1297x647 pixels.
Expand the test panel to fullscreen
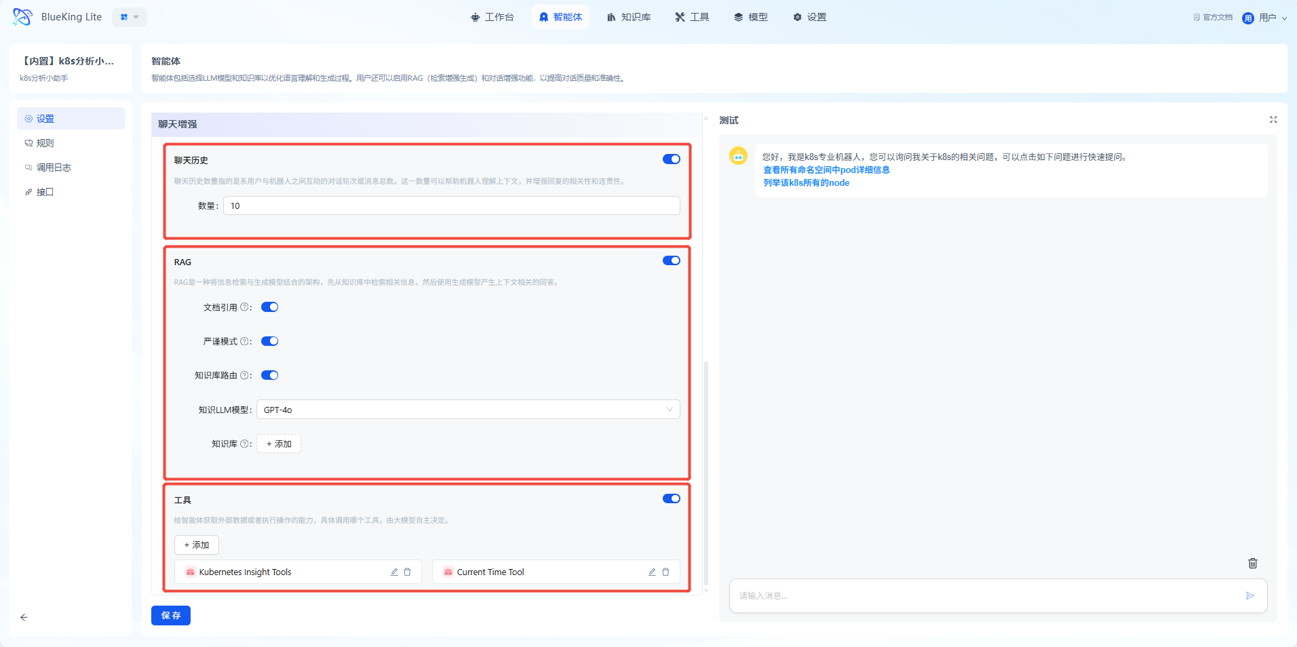tap(1273, 120)
